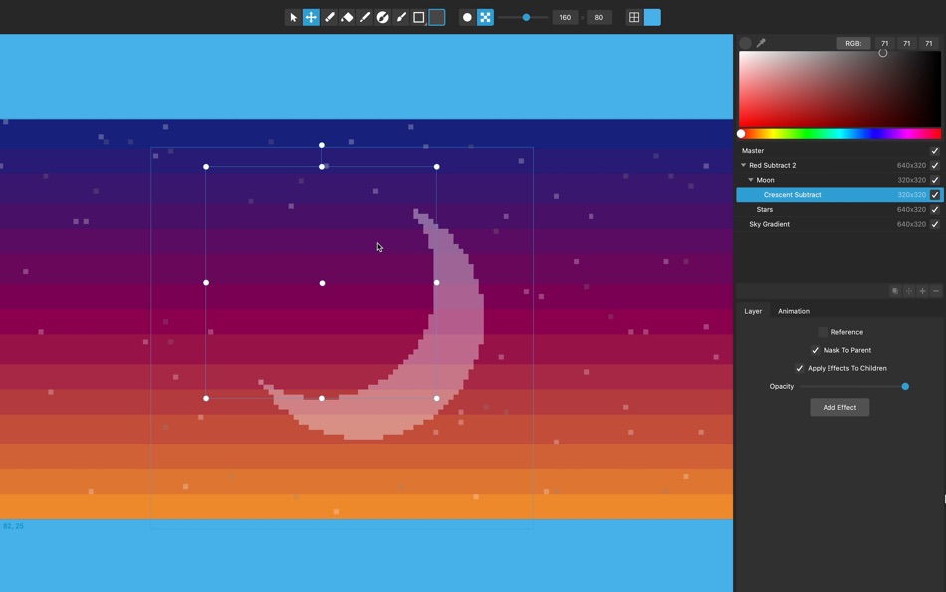
Task: Select the Move tool in the toolbar
Action: point(310,17)
